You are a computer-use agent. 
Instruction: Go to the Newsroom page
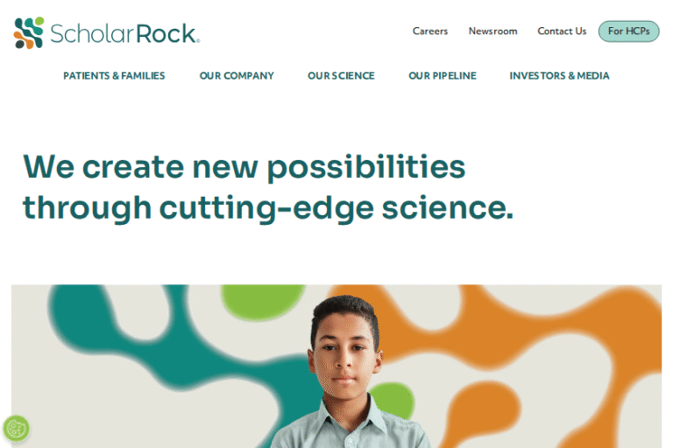(x=492, y=31)
